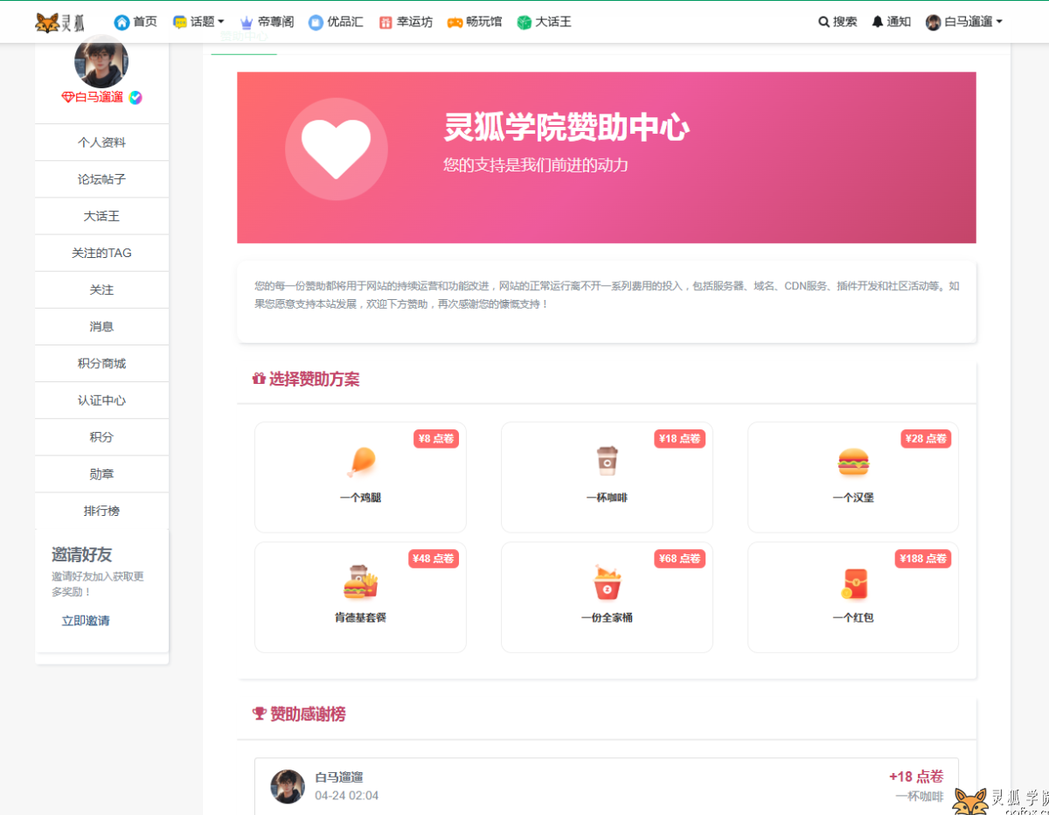This screenshot has width=1049, height=815.
Task: Click the ¥188 点卷 price badge
Action: point(923,559)
